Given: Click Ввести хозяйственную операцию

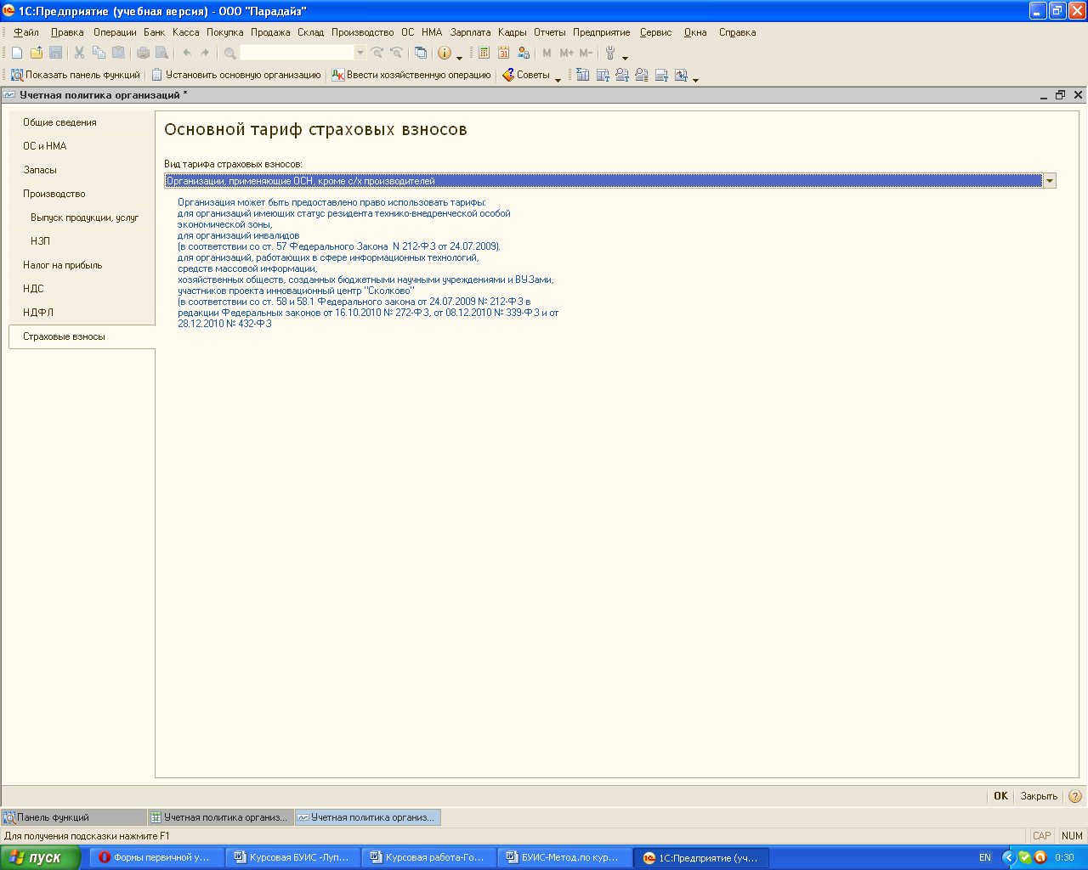Looking at the screenshot, I should pyautogui.click(x=411, y=75).
